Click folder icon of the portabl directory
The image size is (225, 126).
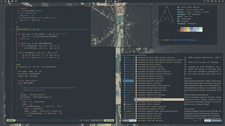125,67
